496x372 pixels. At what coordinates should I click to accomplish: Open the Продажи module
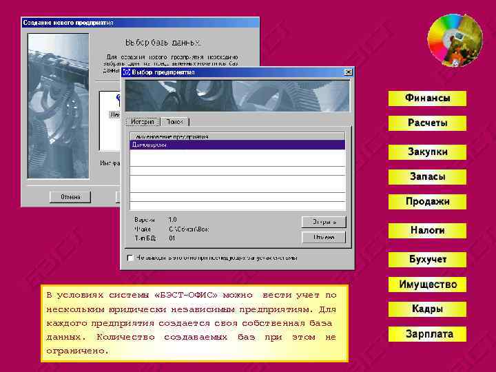click(x=427, y=201)
